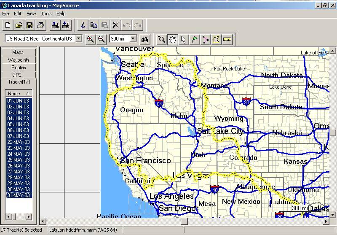Select track 06-JUN-03
This screenshot has width=337, height=235.
click(19, 130)
